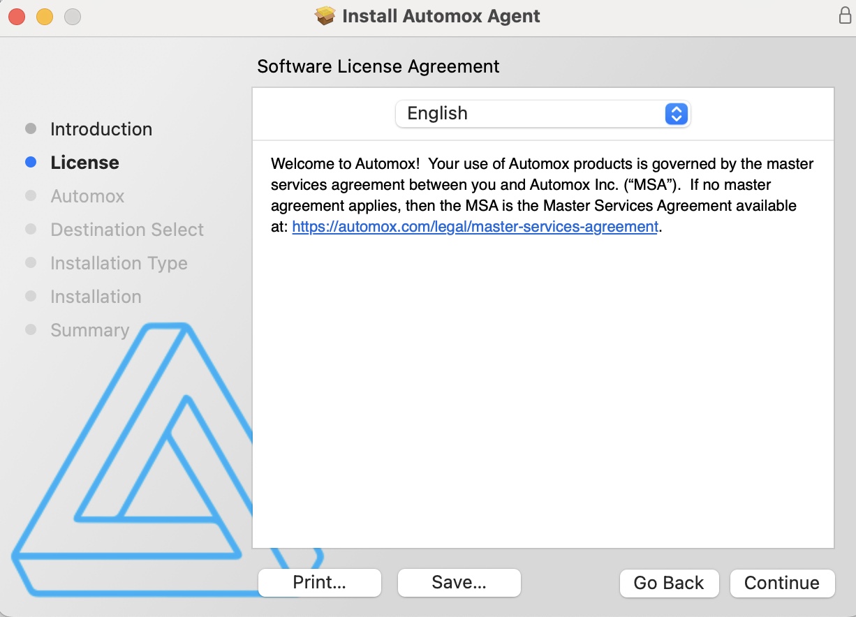
Task: Click the gray disabled zoom button
Action: coord(73,16)
